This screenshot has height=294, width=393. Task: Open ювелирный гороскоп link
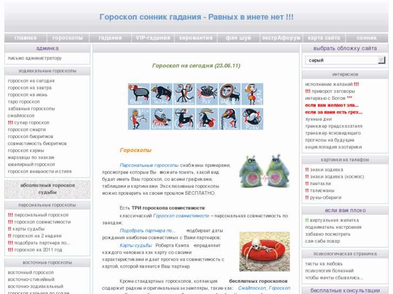(31, 165)
